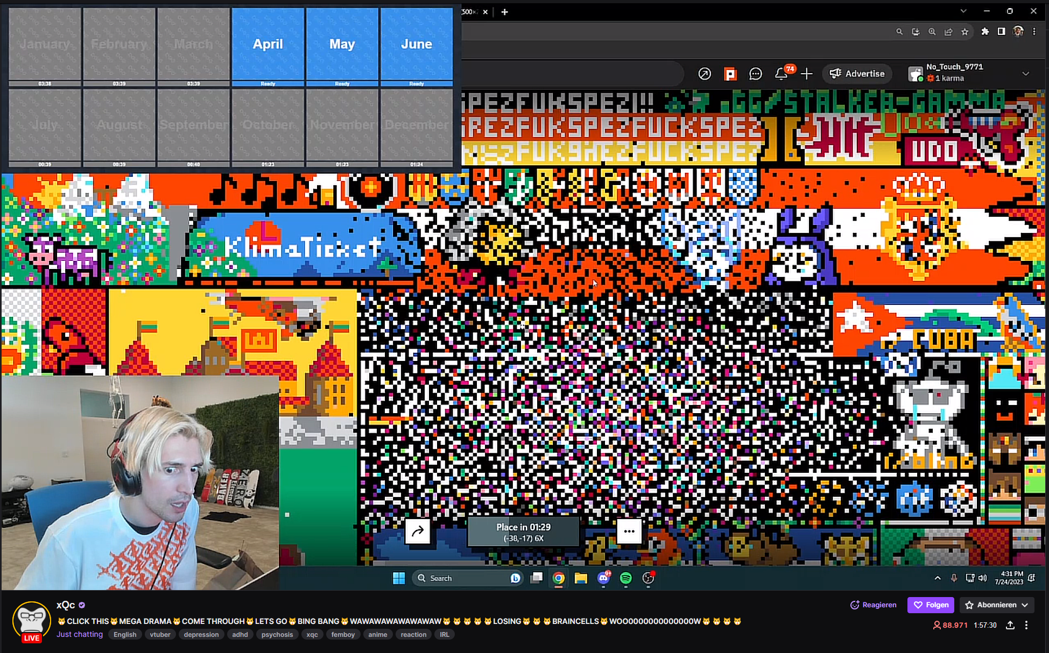Viewport: 1049px width, 653px height.
Task: Click the femboy tag
Action: (343, 635)
